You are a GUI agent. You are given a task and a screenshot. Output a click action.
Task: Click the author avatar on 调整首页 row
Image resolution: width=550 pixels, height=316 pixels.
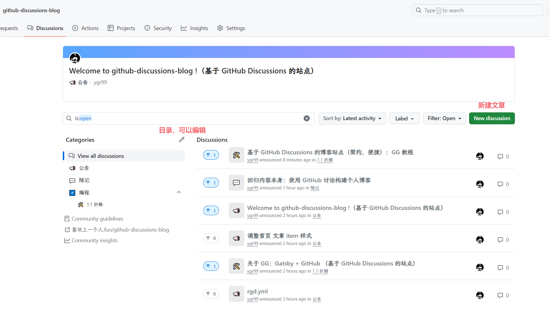click(x=480, y=240)
